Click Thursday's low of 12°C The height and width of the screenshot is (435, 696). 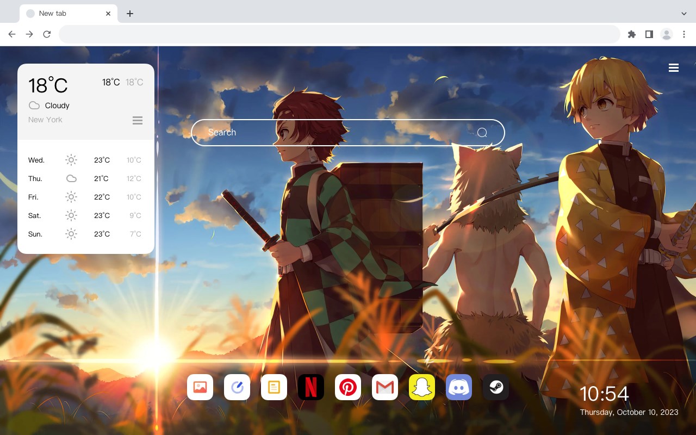coord(134,178)
